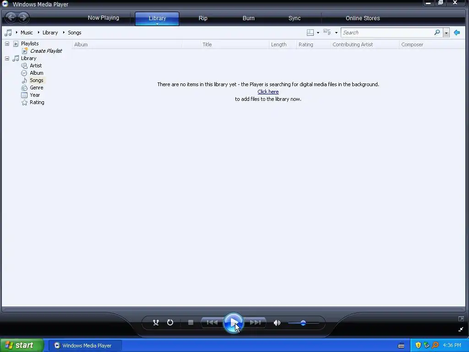469x352 pixels.
Task: Toggle shuffle playback mode
Action: point(156,322)
